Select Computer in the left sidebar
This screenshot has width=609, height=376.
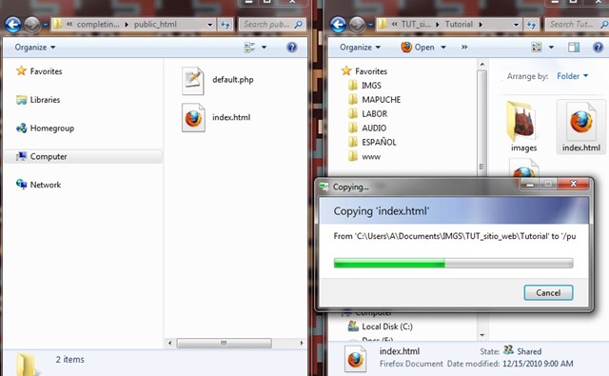coord(83,156)
